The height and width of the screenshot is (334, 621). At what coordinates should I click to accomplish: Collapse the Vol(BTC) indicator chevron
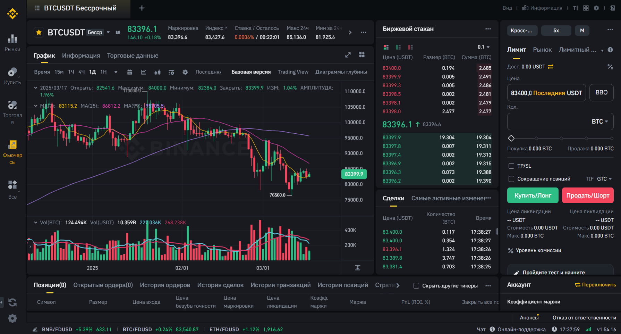tap(35, 223)
